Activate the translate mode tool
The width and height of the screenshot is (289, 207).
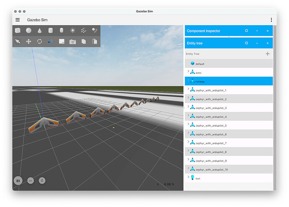point(28,41)
